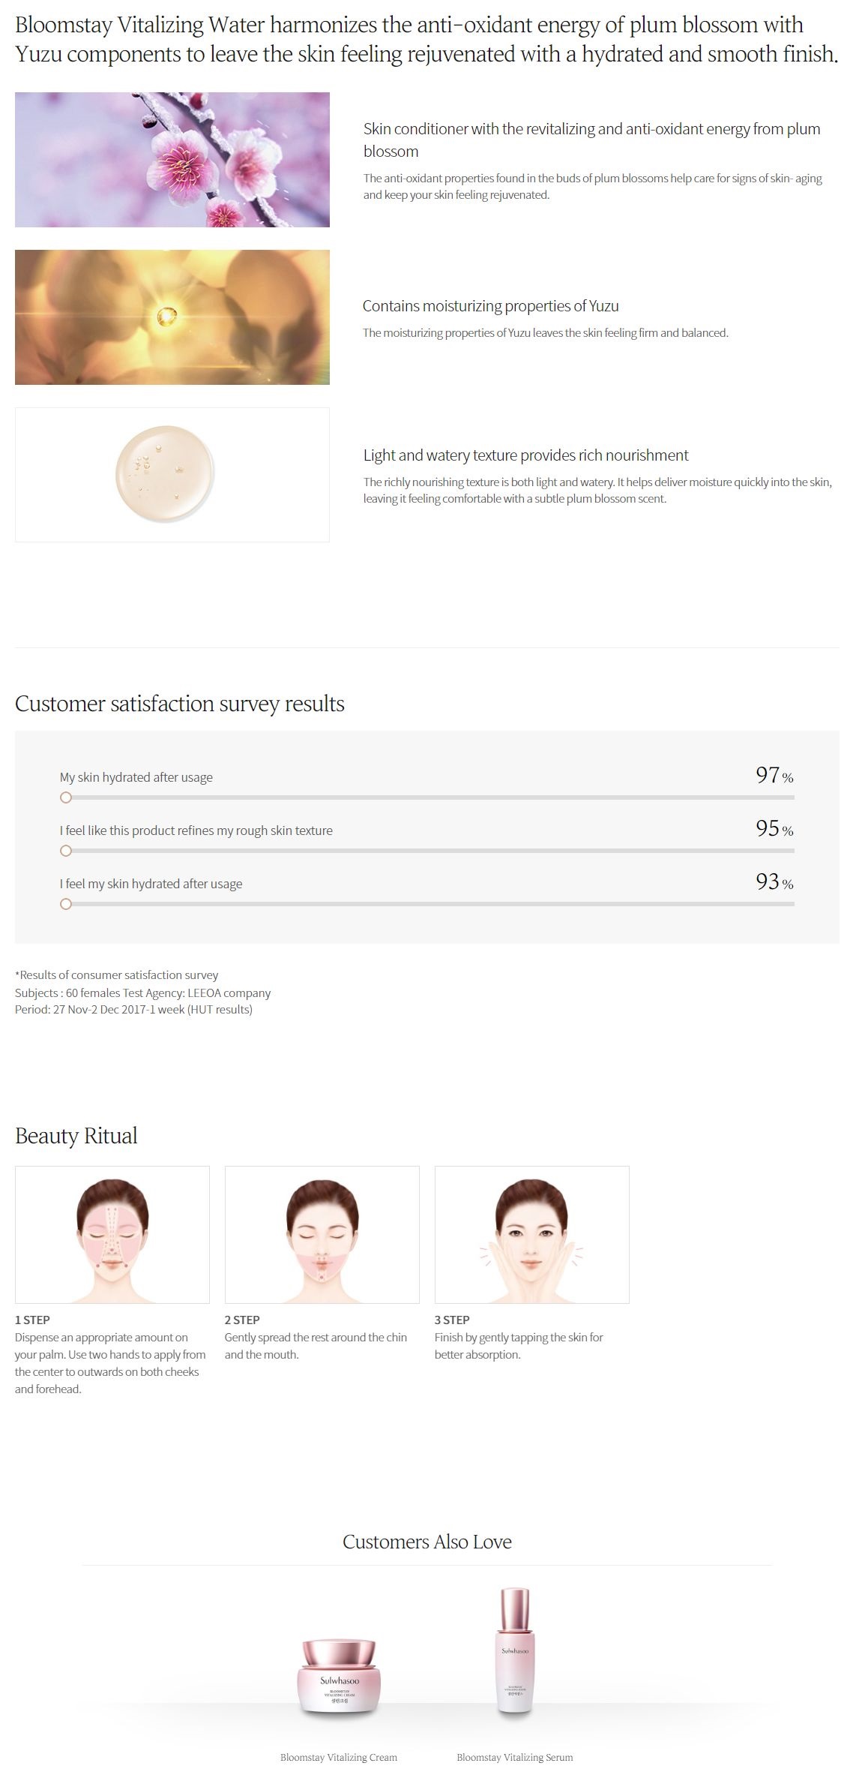856x1787 pixels.
Task: Click the watery texture droplet image
Action: 172,475
